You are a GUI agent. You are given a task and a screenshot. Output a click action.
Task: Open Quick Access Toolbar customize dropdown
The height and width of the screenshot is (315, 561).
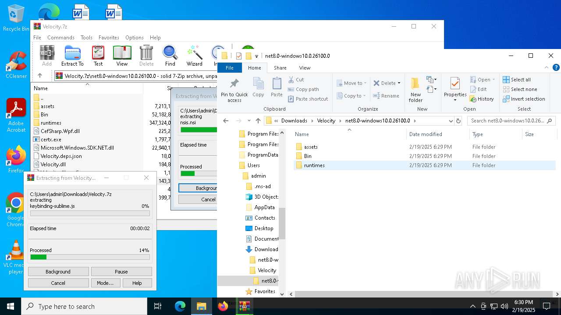pyautogui.click(x=256, y=56)
